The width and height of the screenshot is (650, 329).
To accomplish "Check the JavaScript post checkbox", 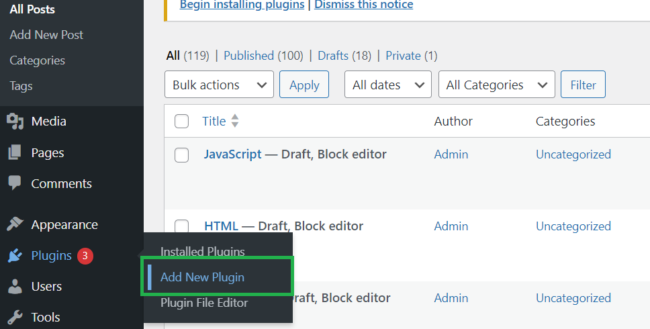I will (x=181, y=155).
